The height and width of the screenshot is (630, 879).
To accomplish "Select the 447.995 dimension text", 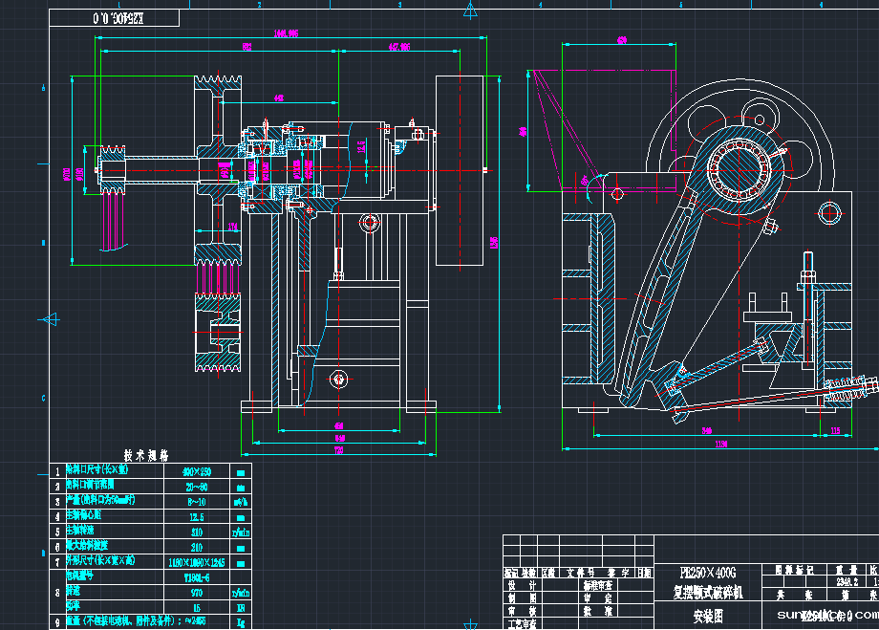I will click(x=399, y=47).
